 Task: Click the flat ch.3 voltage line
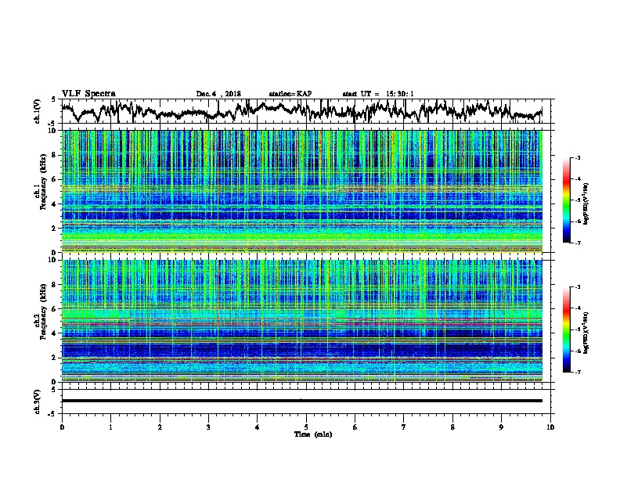(301, 401)
